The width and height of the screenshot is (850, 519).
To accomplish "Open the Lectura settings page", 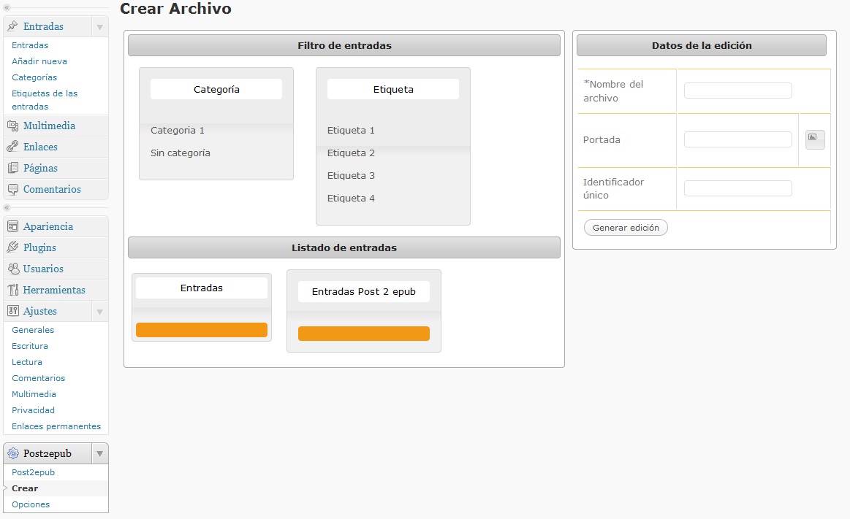I will pos(26,363).
